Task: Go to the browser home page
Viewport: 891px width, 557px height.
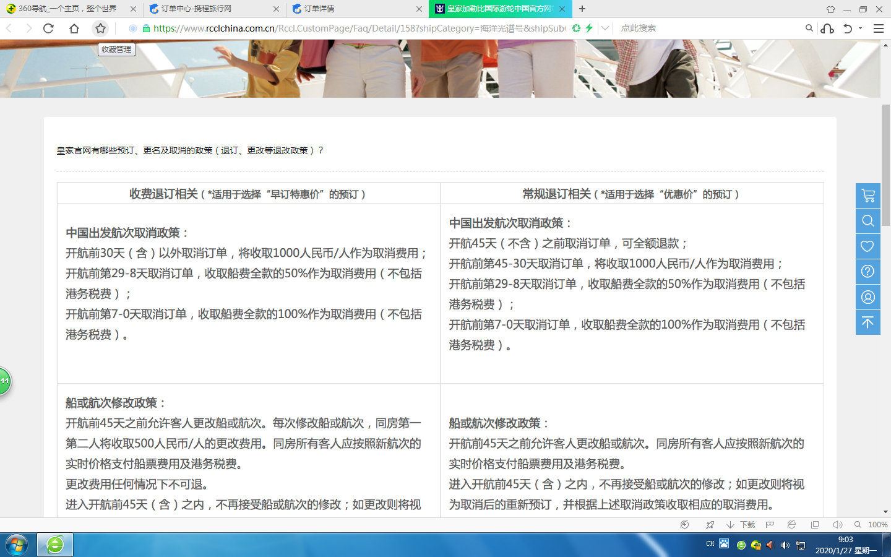Action: pyautogui.click(x=74, y=28)
